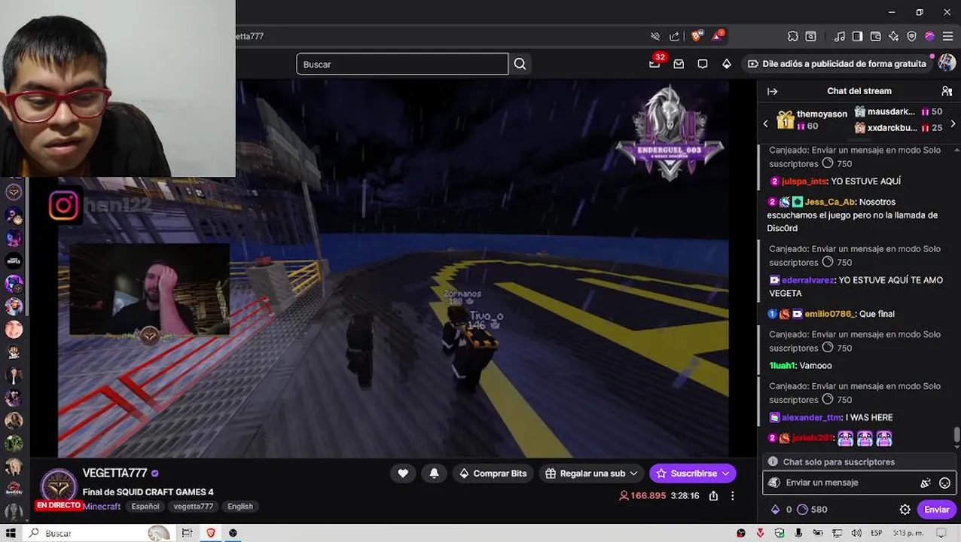Click username emilio0786_ in chat
The image size is (961, 542).
pyautogui.click(x=830, y=314)
